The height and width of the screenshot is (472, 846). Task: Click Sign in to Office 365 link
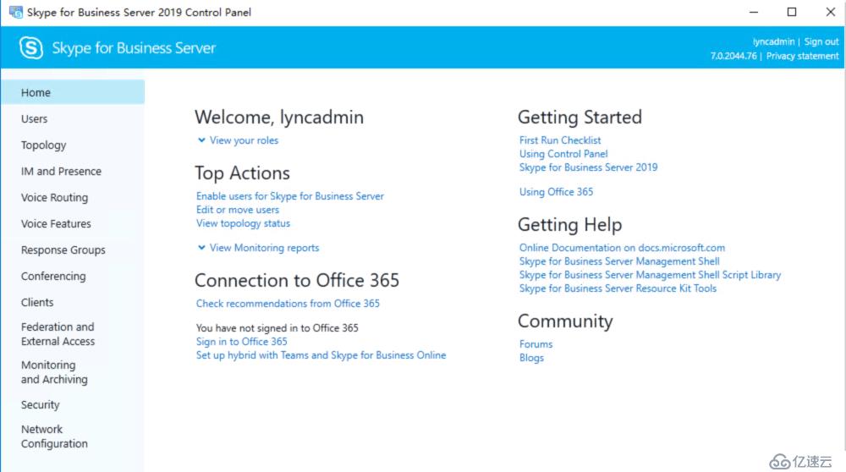241,342
